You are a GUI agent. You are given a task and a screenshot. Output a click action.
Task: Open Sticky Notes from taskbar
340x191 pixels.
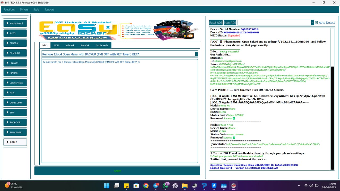tap(126, 186)
